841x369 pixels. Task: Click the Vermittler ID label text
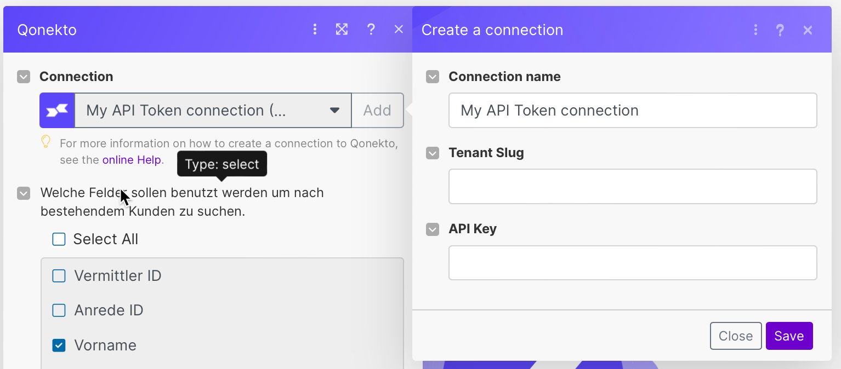(118, 276)
